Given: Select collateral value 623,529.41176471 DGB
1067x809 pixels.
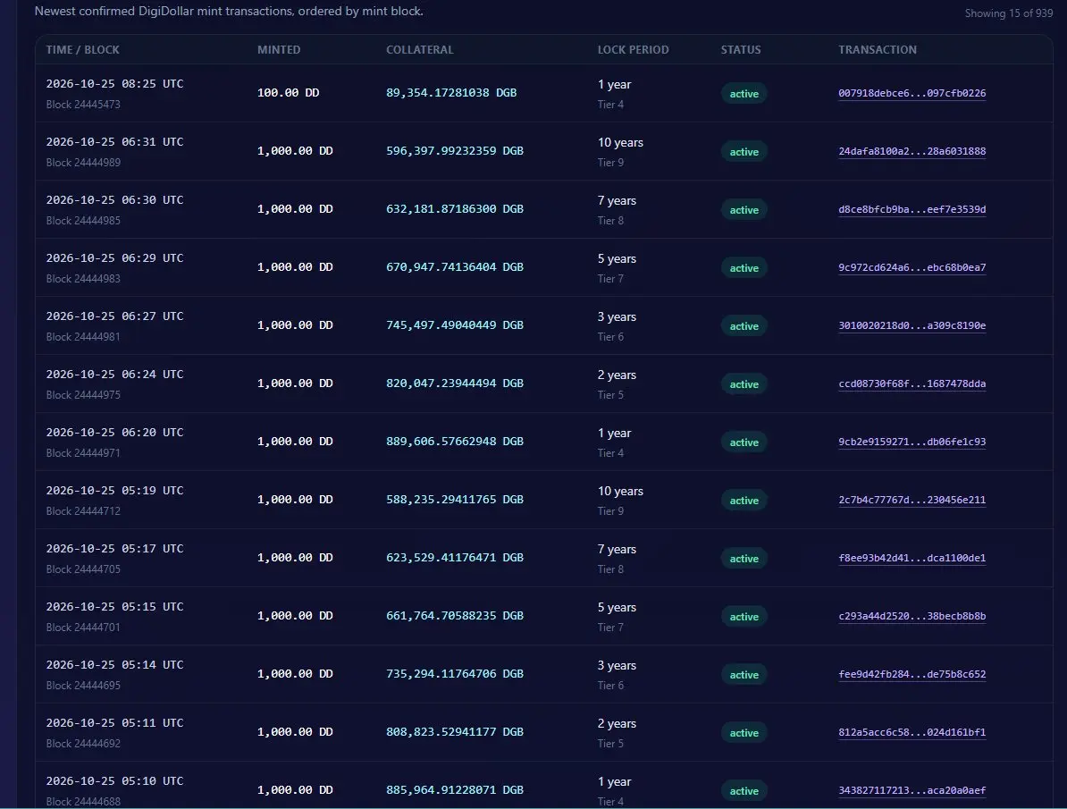Looking at the screenshot, I should coord(455,558).
